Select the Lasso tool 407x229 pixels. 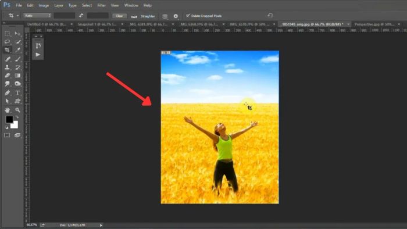click(x=7, y=41)
